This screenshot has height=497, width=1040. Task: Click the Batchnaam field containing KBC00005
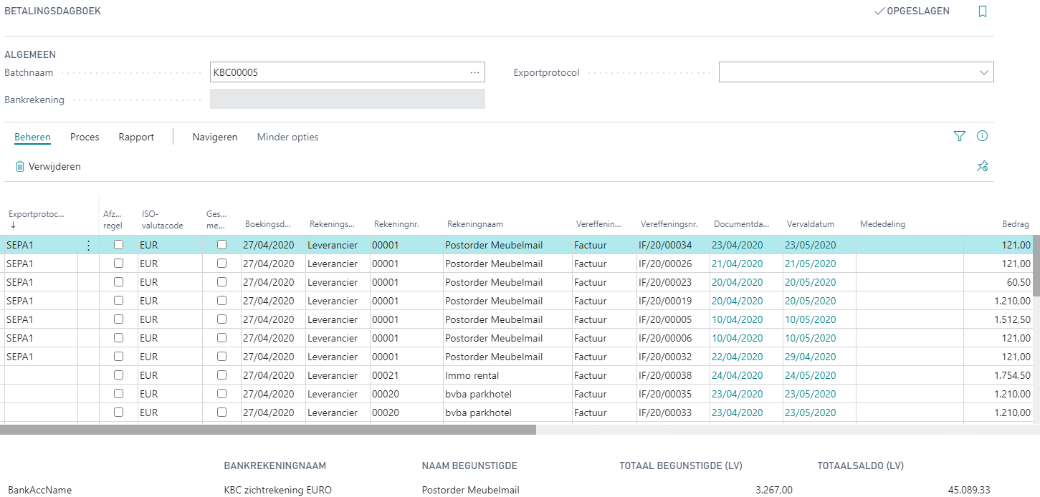(337, 72)
